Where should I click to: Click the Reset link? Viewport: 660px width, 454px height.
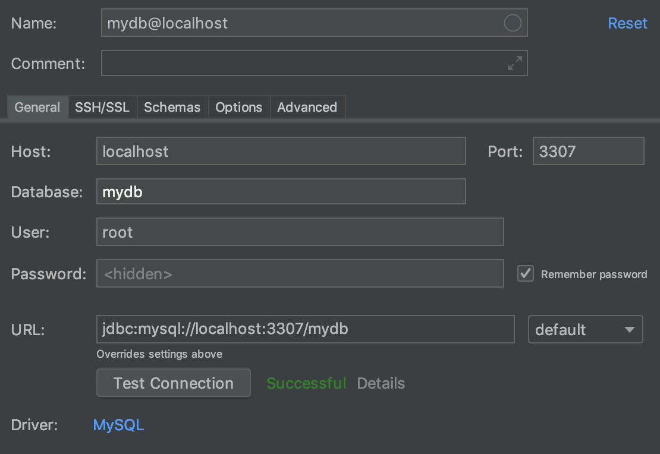(x=627, y=23)
